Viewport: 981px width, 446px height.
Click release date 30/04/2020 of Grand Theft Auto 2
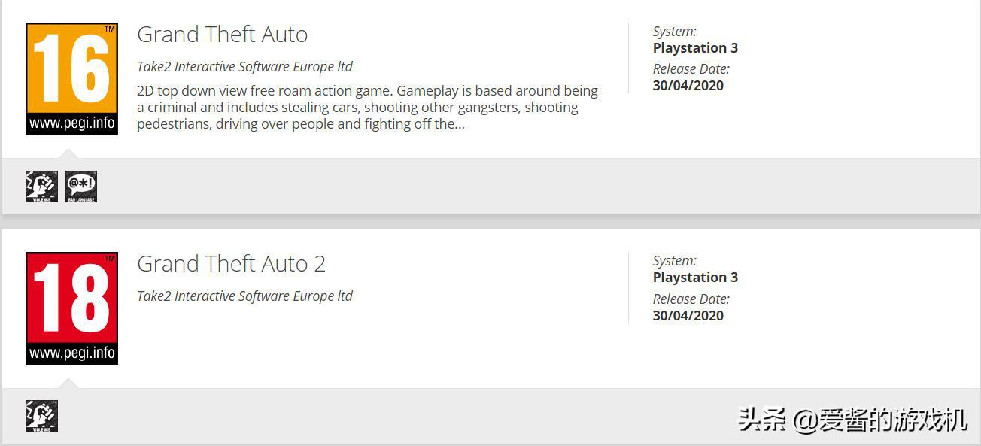click(688, 316)
